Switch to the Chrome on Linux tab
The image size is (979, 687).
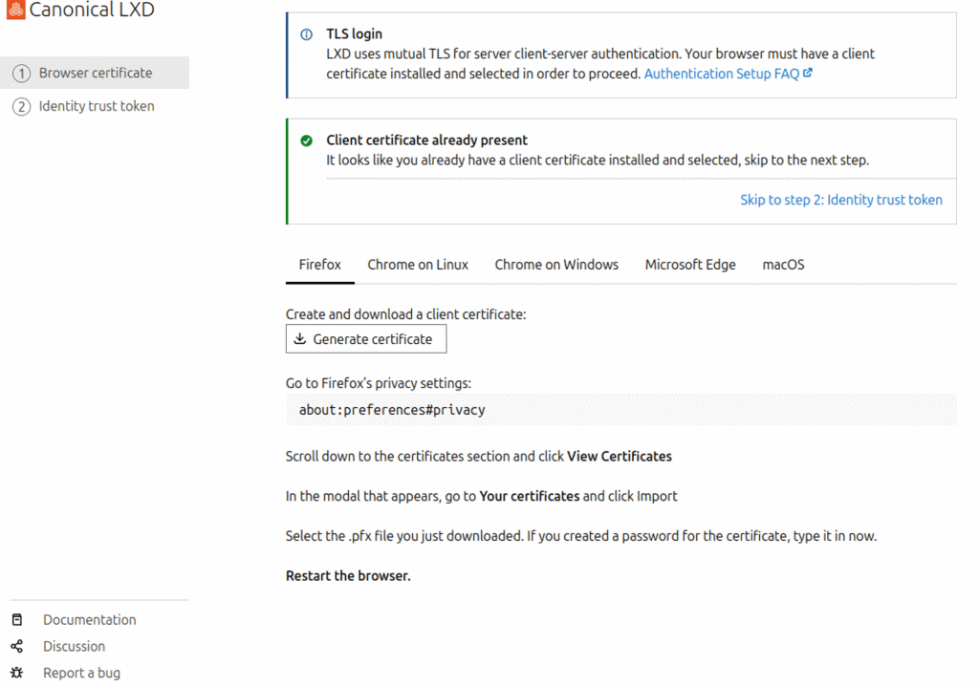(x=418, y=265)
